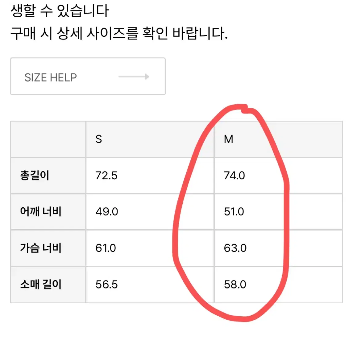
Task: Select the 58.0 sleeve length cell
Action: click(x=279, y=284)
